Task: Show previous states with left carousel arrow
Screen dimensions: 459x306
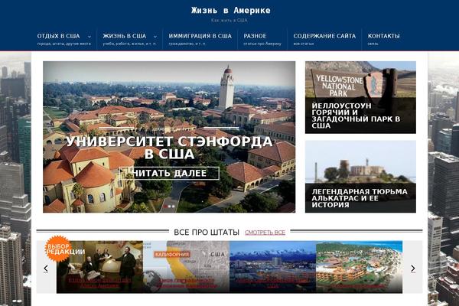Action: tap(46, 269)
